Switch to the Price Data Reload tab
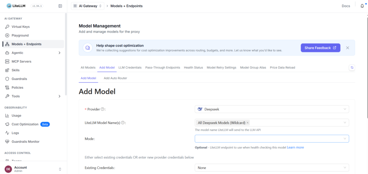This screenshot has height=174, width=368. 282,67
